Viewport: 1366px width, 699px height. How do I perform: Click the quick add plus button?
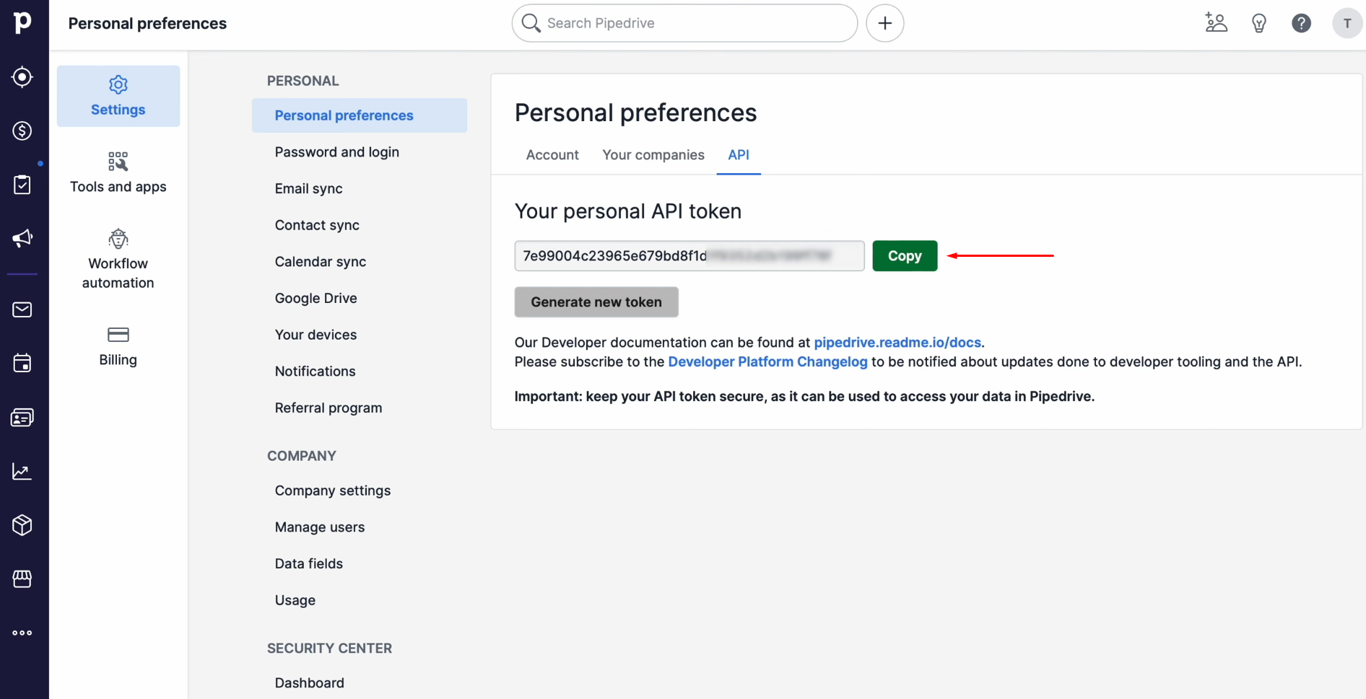pos(884,23)
